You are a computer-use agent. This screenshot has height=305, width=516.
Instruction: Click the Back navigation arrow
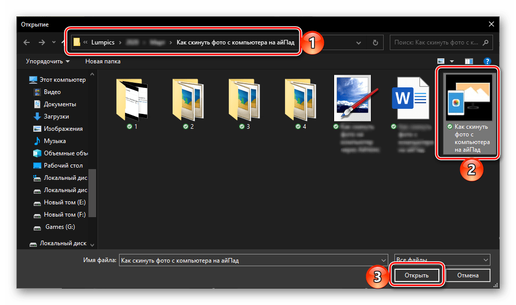point(26,43)
